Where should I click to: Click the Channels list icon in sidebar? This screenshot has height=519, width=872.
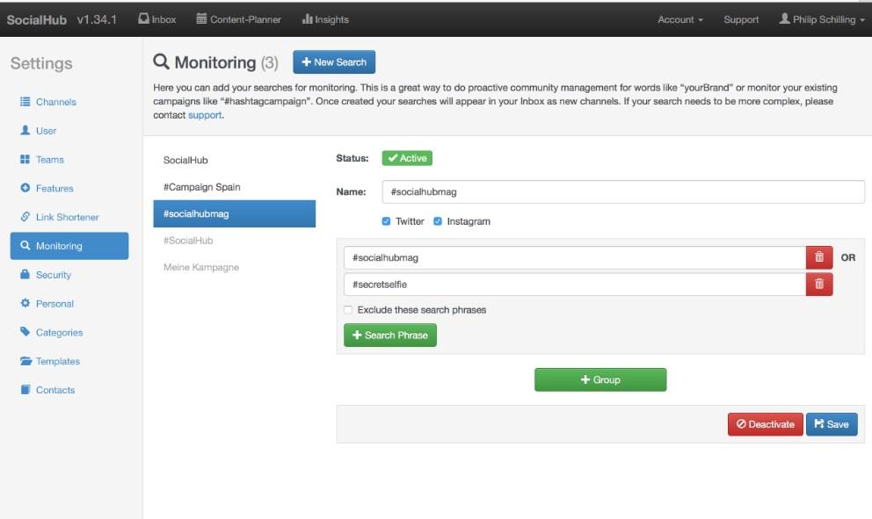pos(25,102)
